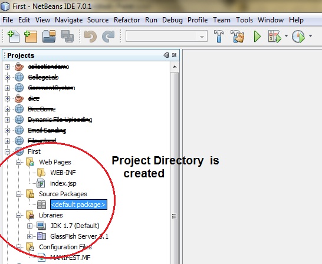Click the globe icon beside DiceGame
Image resolution: width=322 pixels, height=264 pixels.
tap(19, 109)
